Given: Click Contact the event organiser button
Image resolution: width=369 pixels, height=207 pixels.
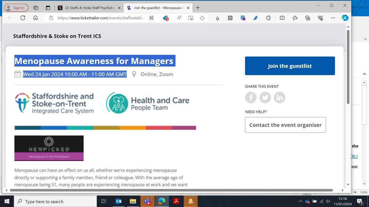Looking at the screenshot, I should (x=285, y=125).
